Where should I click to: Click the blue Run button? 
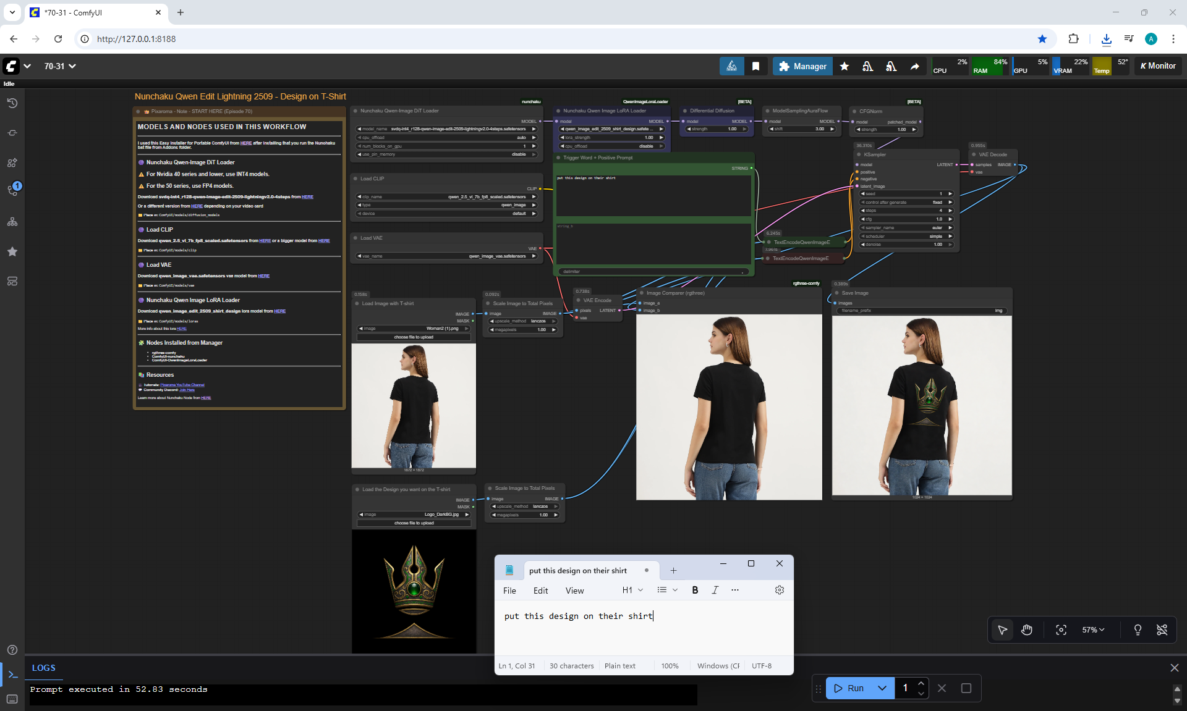tap(849, 688)
